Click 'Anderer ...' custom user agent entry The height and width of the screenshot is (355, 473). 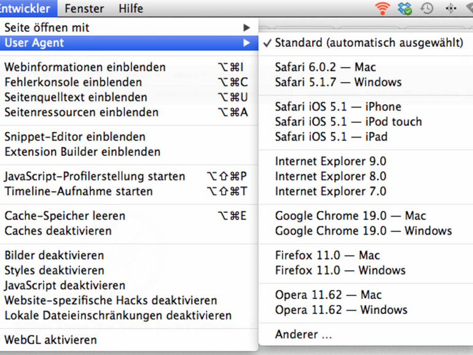coord(303,335)
